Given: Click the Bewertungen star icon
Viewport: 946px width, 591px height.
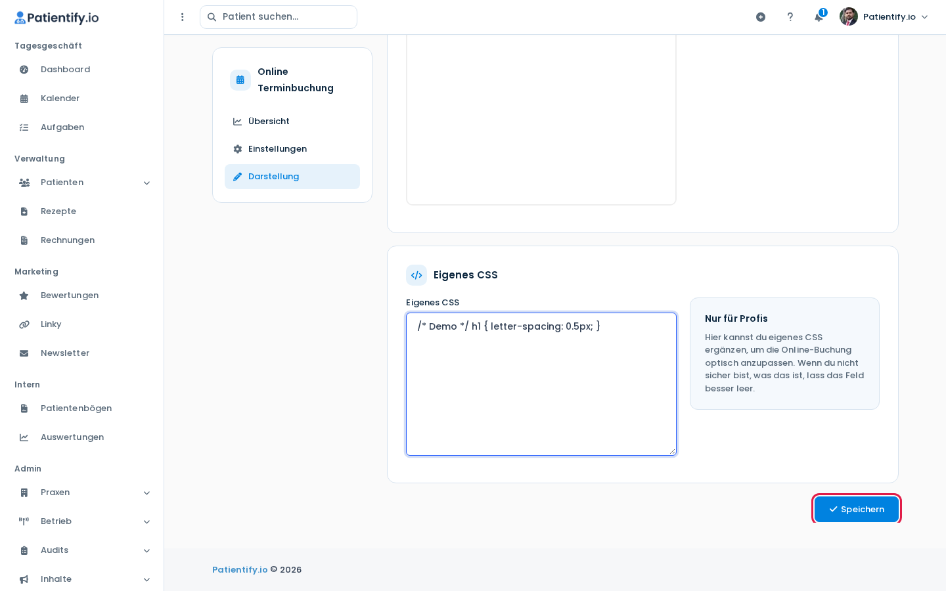Looking at the screenshot, I should tap(24, 295).
